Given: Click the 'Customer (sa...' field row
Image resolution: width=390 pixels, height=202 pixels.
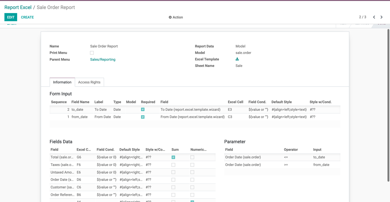Looking at the screenshot, I should pos(132,187).
